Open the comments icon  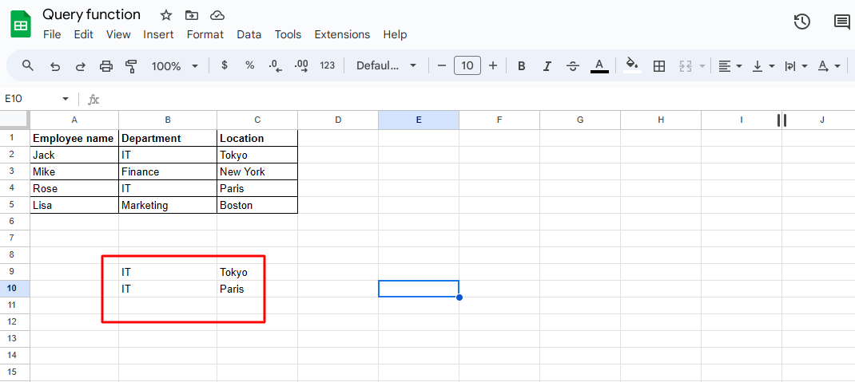click(x=841, y=22)
